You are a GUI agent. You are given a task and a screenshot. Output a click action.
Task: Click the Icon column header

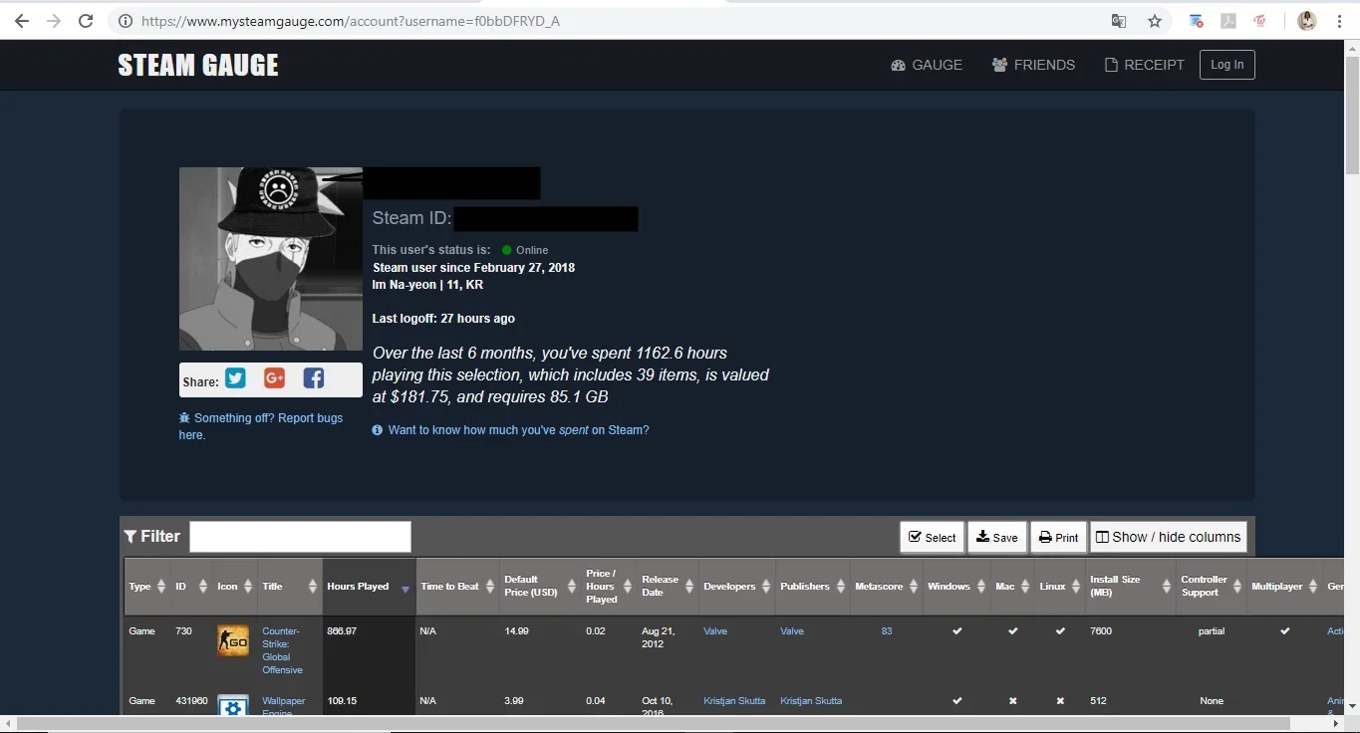point(235,587)
